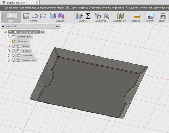The width and height of the screenshot is (169, 133).
Task: Click the Units document icon
Action: (x=14, y=41)
